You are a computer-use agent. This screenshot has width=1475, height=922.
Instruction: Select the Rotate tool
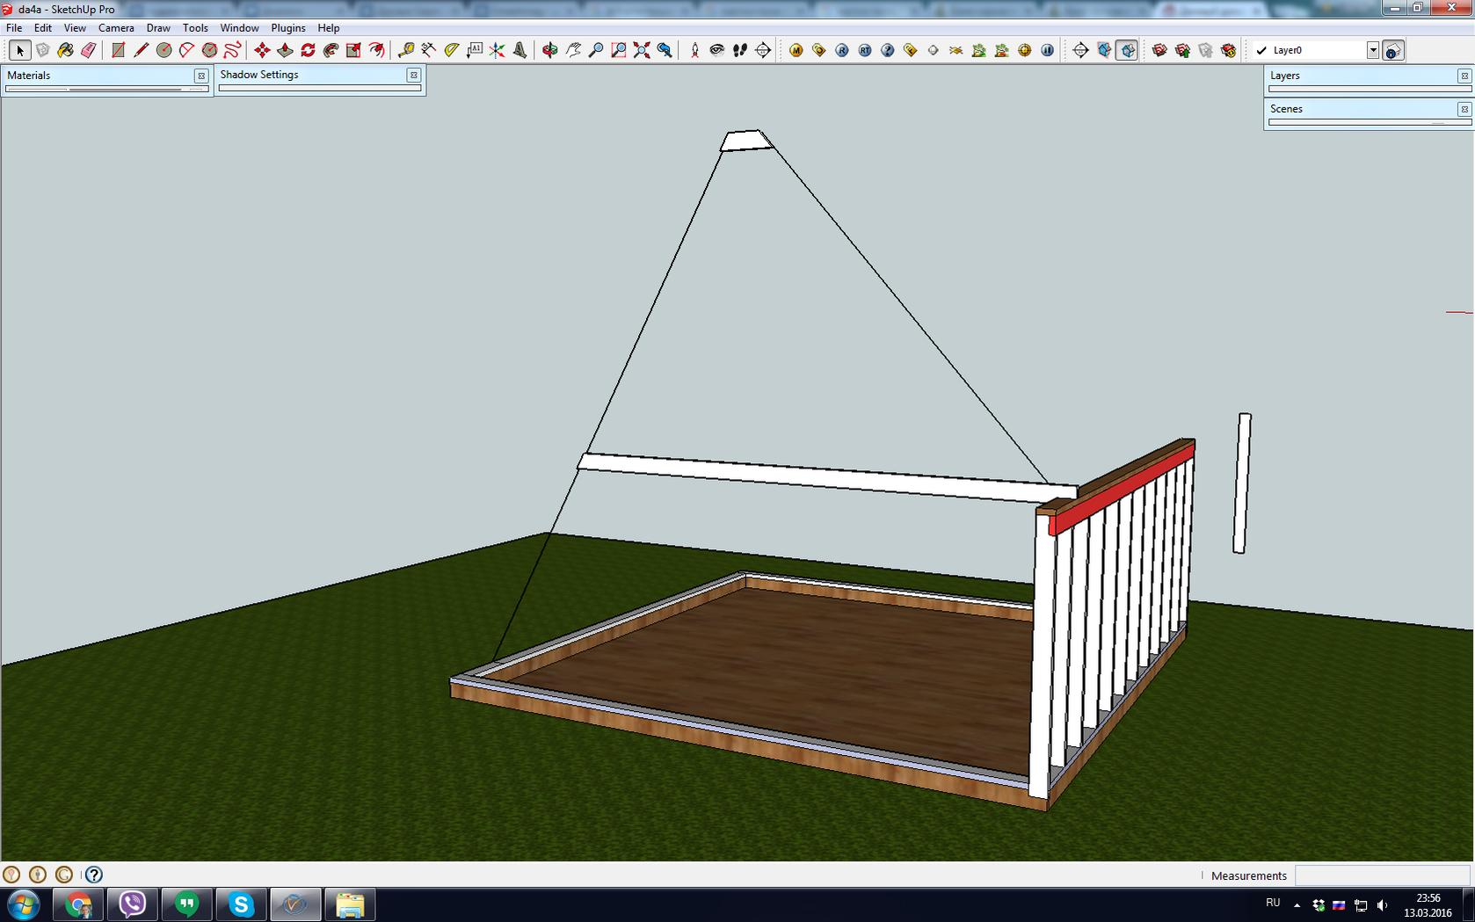(x=308, y=50)
